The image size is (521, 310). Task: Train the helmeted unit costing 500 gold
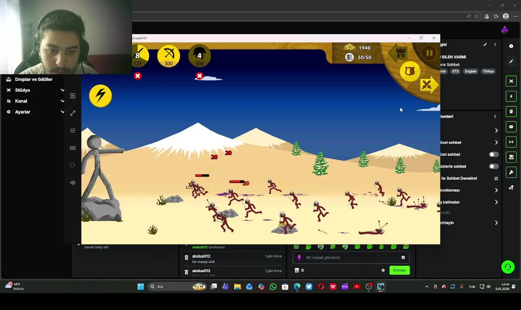click(199, 56)
